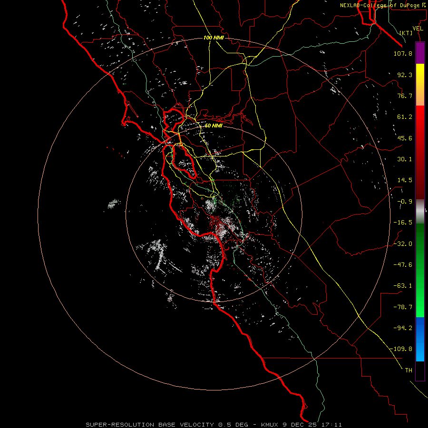The image size is (428, 428).
Task: Click the -109.8 velocity scale value
Action: (x=401, y=349)
